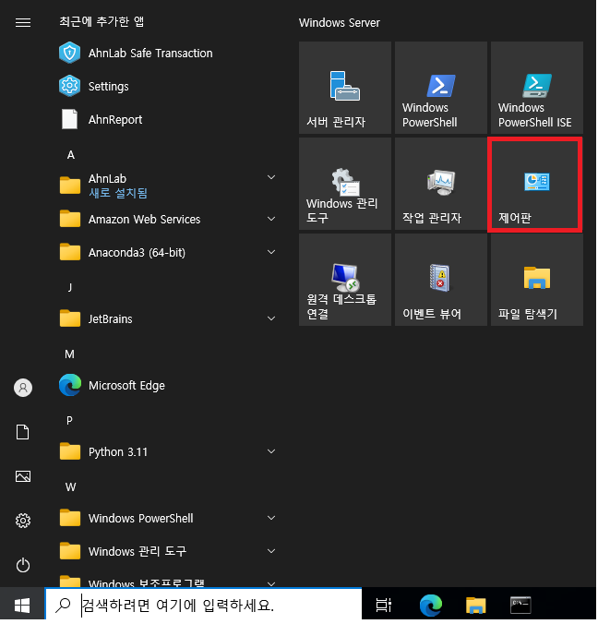Click the letter J section header
The image size is (598, 624).
(70, 287)
